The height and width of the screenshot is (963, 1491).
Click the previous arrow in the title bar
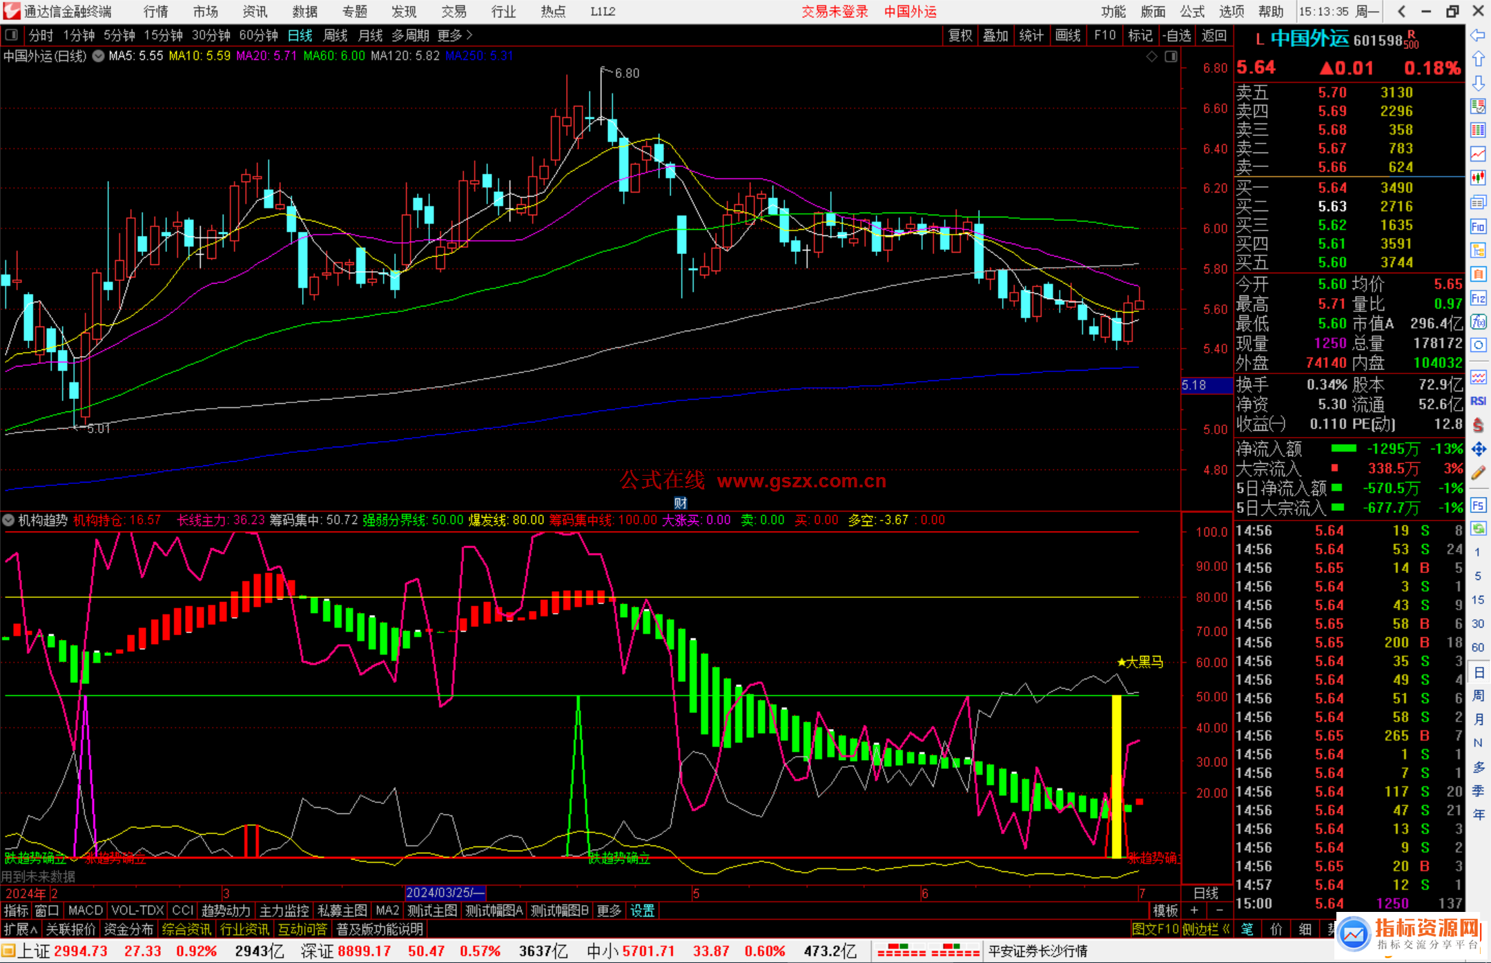[1401, 11]
